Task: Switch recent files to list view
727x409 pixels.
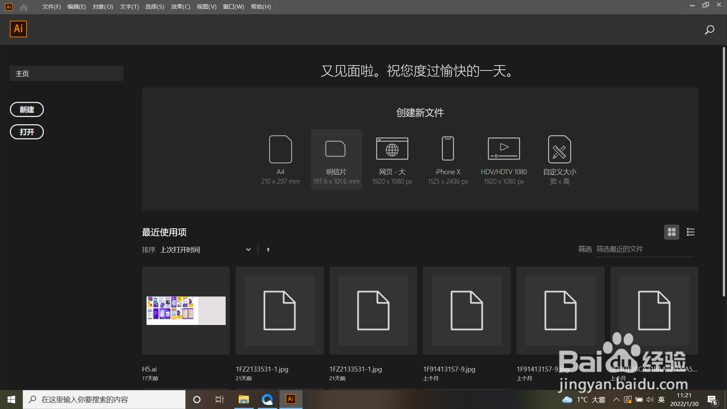Action: point(690,232)
